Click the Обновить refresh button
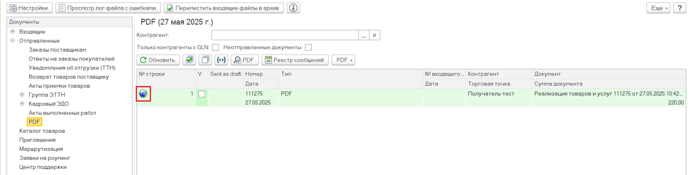 158,60
